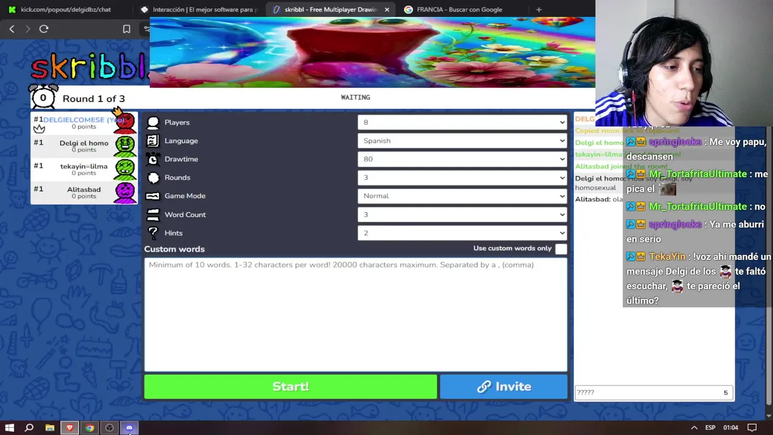
Task: Click the rainbow advertisement banner
Action: (x=372, y=53)
